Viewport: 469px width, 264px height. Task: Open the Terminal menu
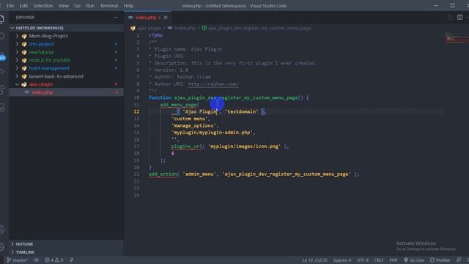109,6
